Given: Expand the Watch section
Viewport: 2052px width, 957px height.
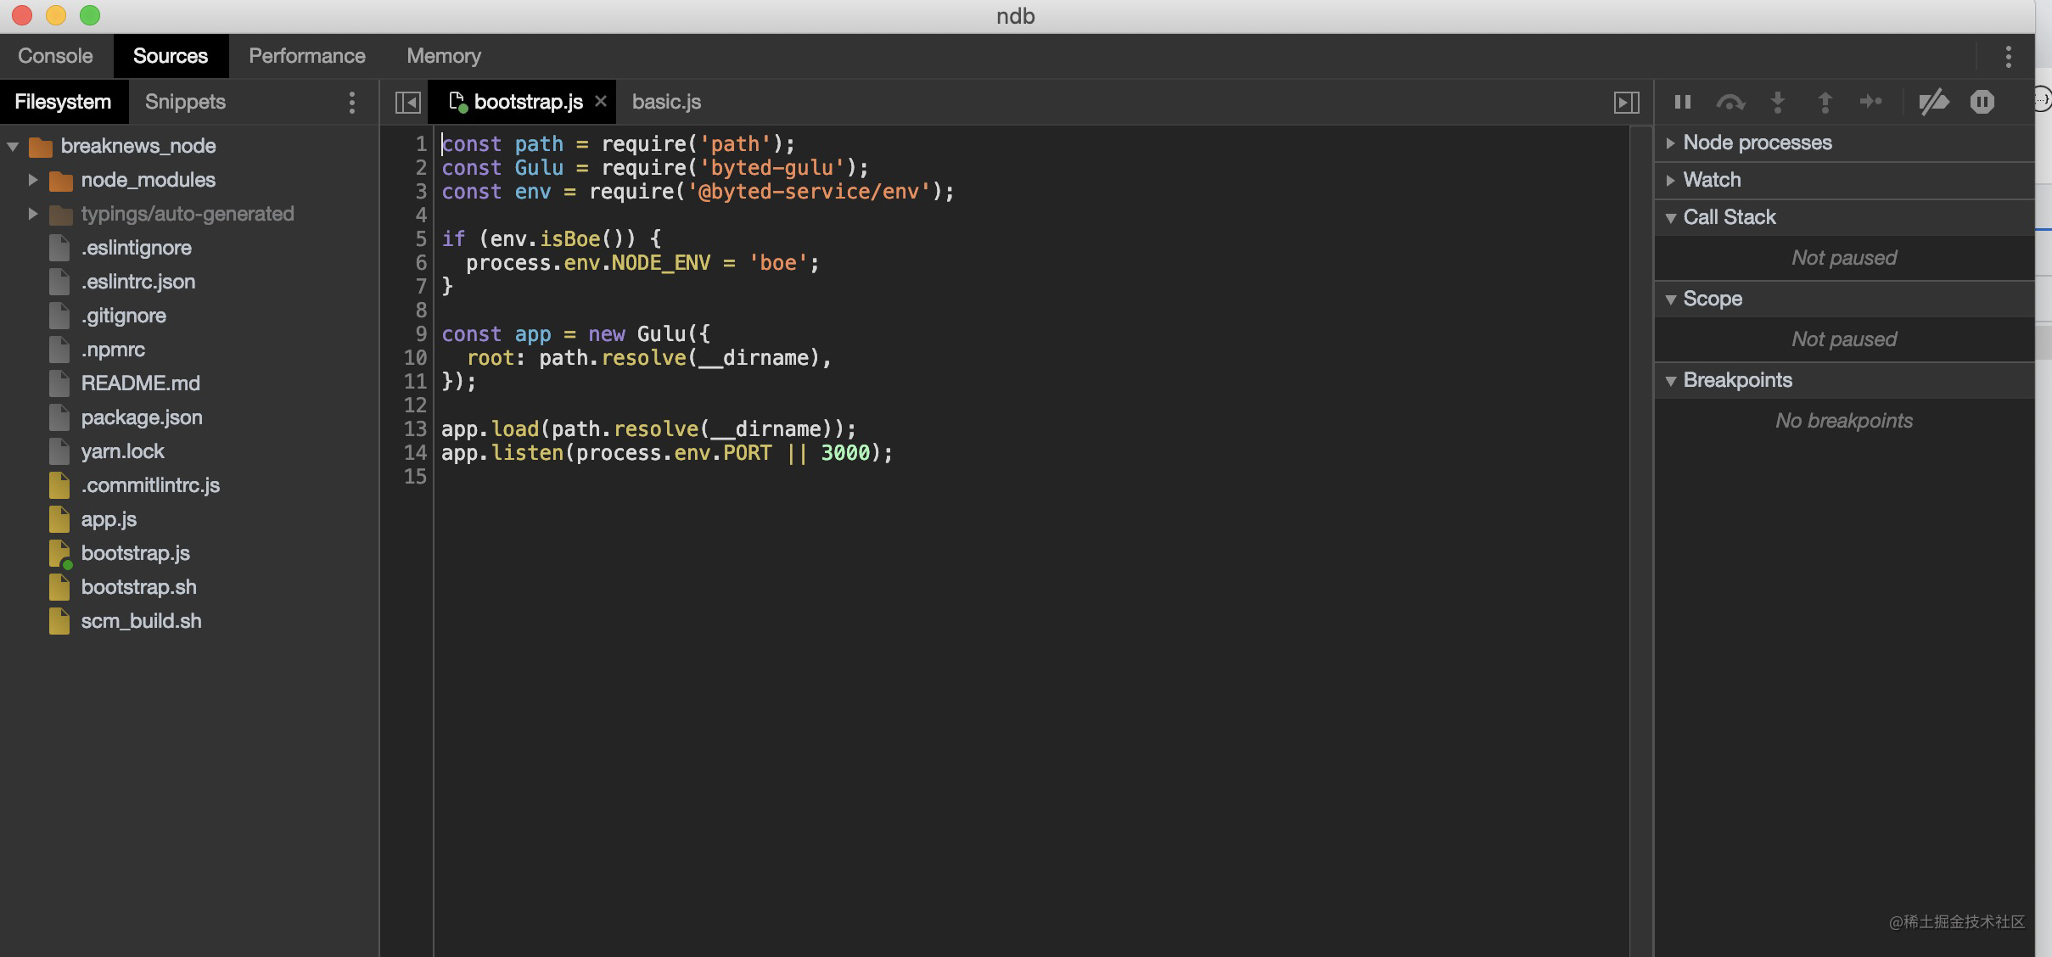Looking at the screenshot, I should (1670, 180).
